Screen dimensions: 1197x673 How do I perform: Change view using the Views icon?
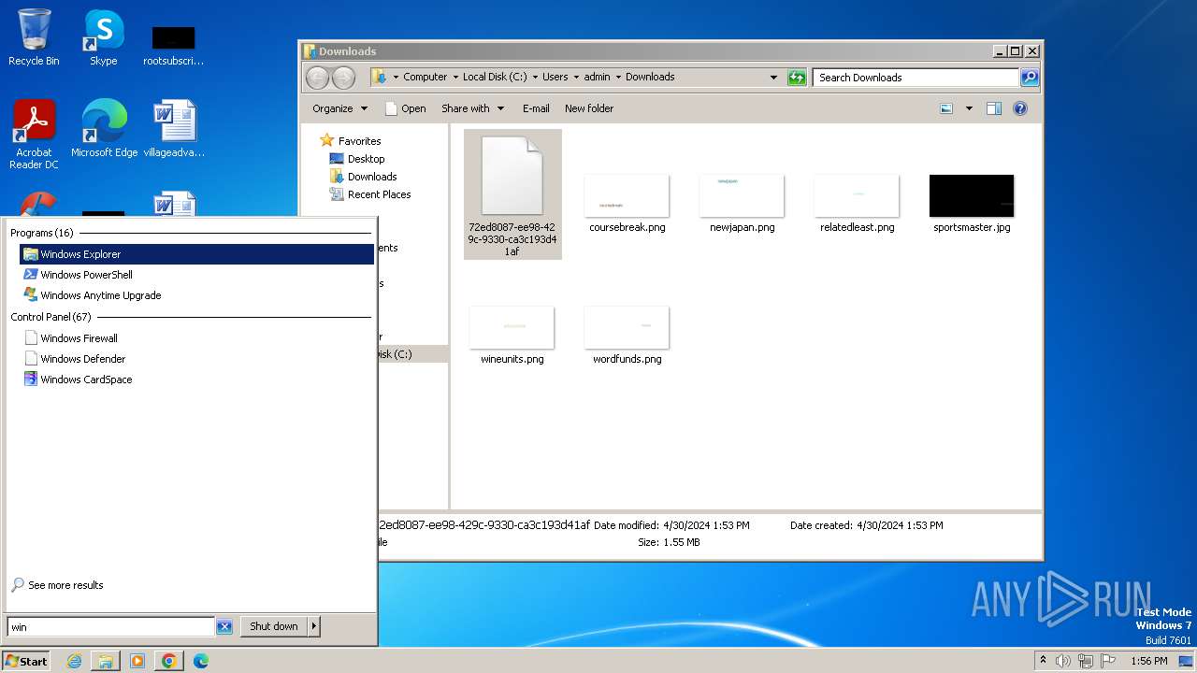coord(946,108)
